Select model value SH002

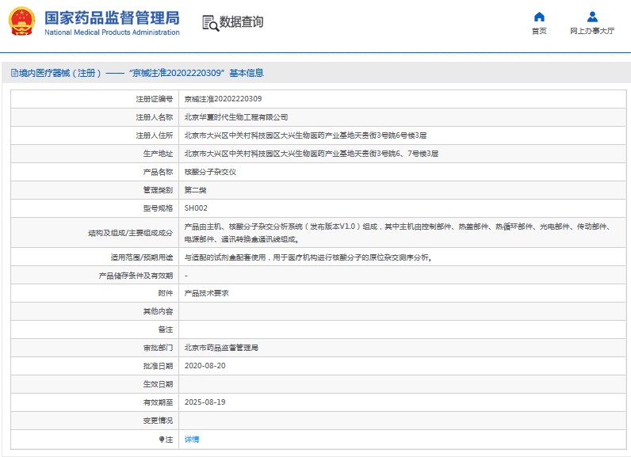[x=196, y=208]
